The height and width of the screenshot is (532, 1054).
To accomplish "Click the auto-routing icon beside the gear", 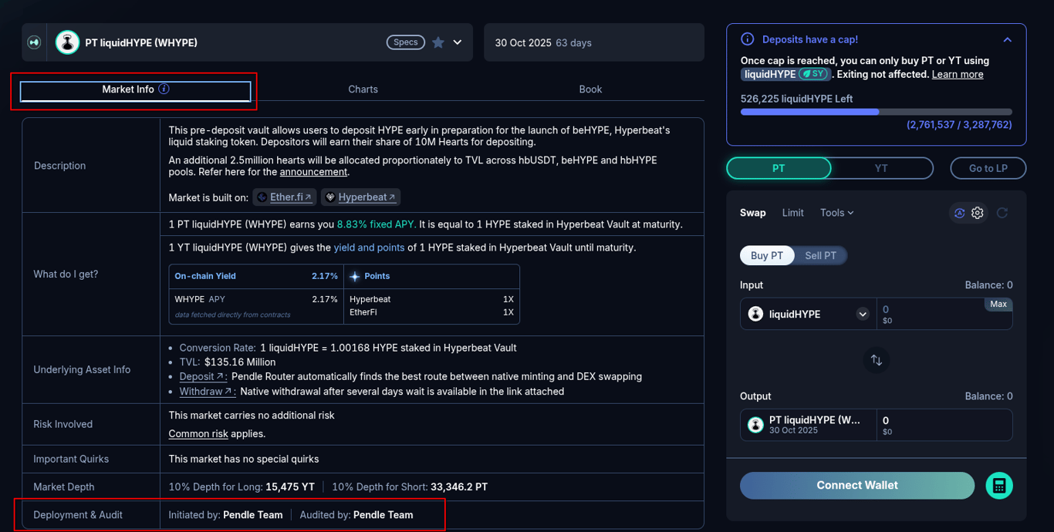I will 959,213.
